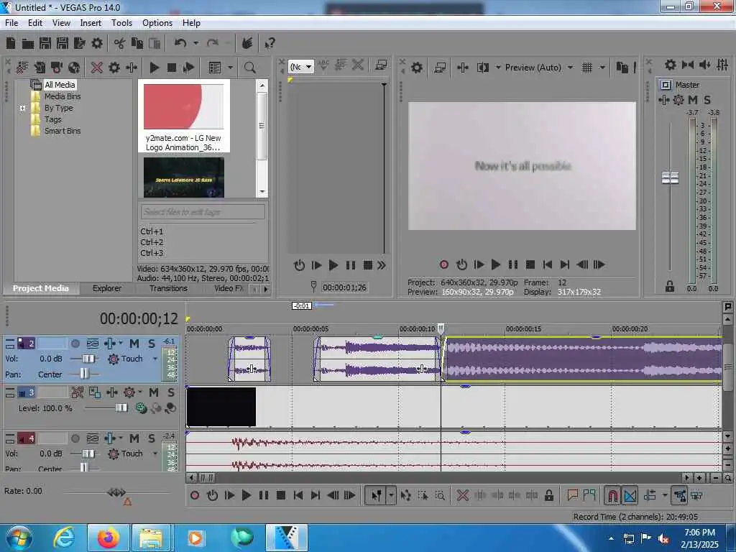Open Undo history dropdown arrow
The width and height of the screenshot is (736, 552).
(195, 44)
